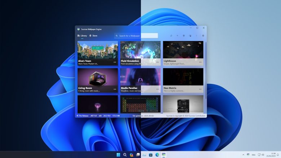Launch Microsoft Edge from the taskbar
This screenshot has width=281, height=158.
click(157, 155)
